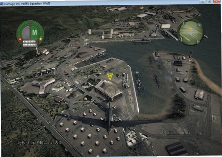Click the 'Damage Inc. Pacific Squadron WWII' window title
Image resolution: width=222 pixels, height=157 pixels.
coord(27,4)
